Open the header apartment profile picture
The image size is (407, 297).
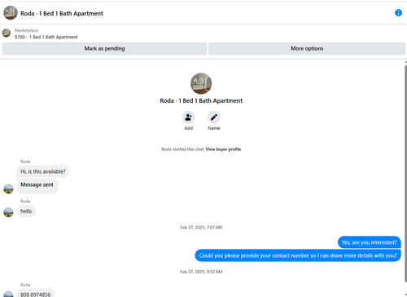point(11,13)
